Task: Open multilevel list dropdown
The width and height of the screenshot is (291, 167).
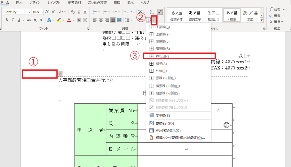Action: pyautogui.click(x=119, y=12)
